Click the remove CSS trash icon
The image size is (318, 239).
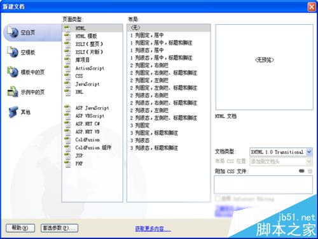310,171
